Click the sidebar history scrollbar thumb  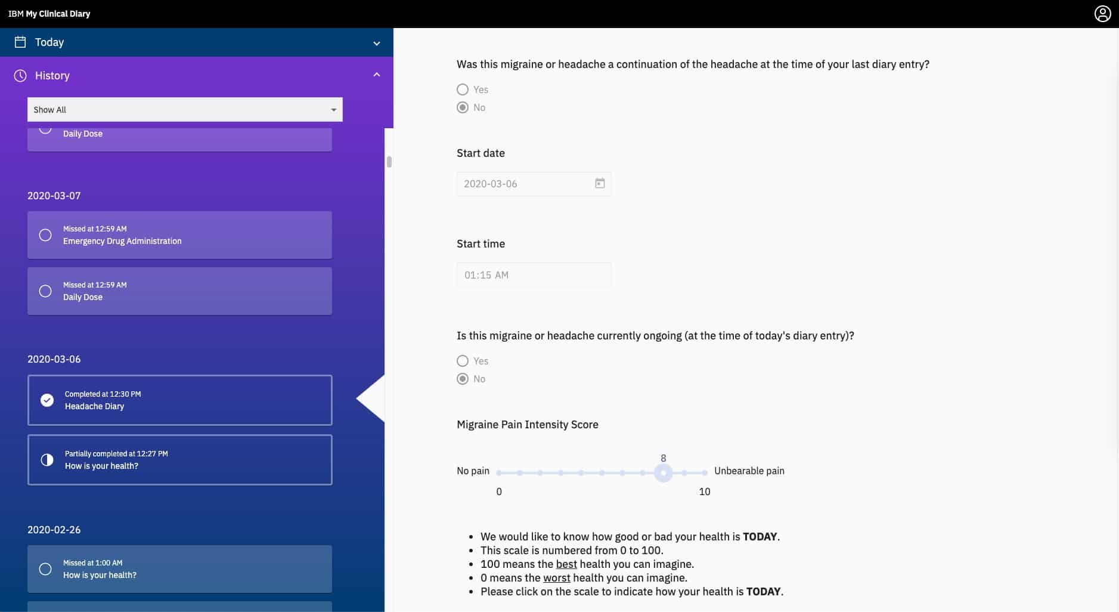point(389,162)
